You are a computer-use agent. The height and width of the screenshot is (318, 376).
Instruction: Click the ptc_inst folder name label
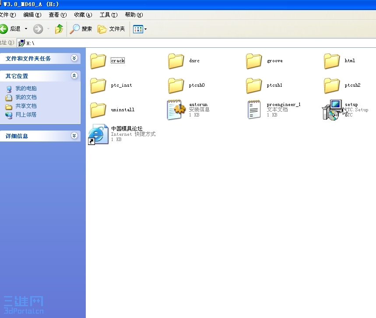click(121, 85)
